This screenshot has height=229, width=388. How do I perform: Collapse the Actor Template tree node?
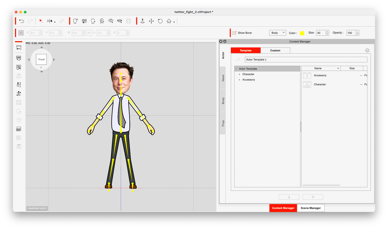(x=236, y=69)
